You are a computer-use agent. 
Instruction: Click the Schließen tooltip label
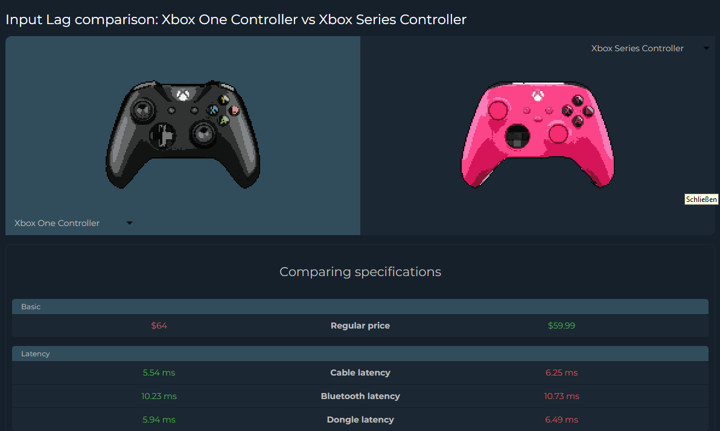(701, 200)
